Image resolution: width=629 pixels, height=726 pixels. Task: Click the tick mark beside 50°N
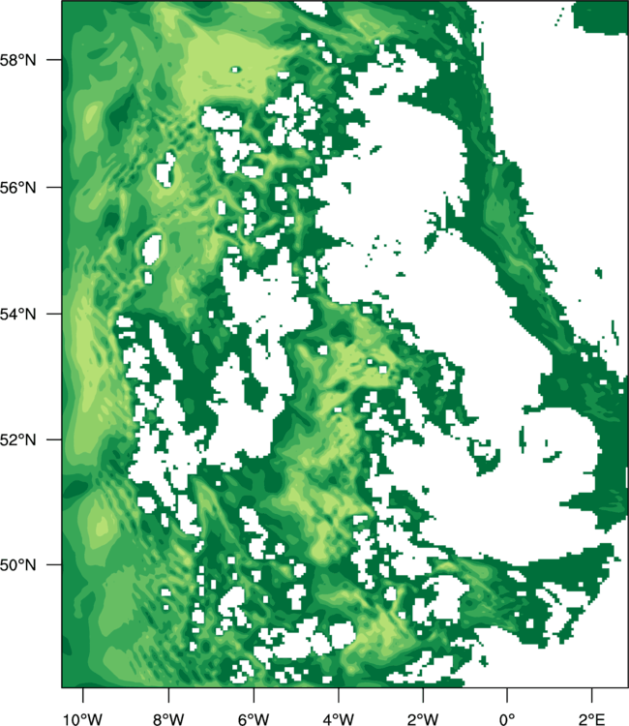pyautogui.click(x=53, y=564)
